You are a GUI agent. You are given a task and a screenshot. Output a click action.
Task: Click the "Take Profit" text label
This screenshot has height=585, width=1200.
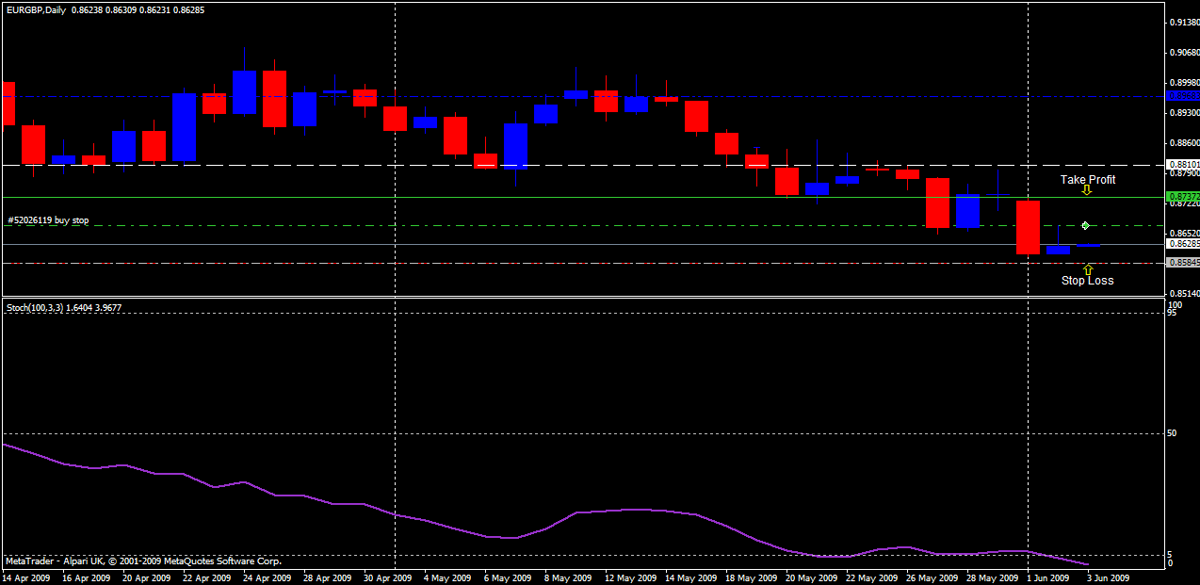click(x=1088, y=179)
